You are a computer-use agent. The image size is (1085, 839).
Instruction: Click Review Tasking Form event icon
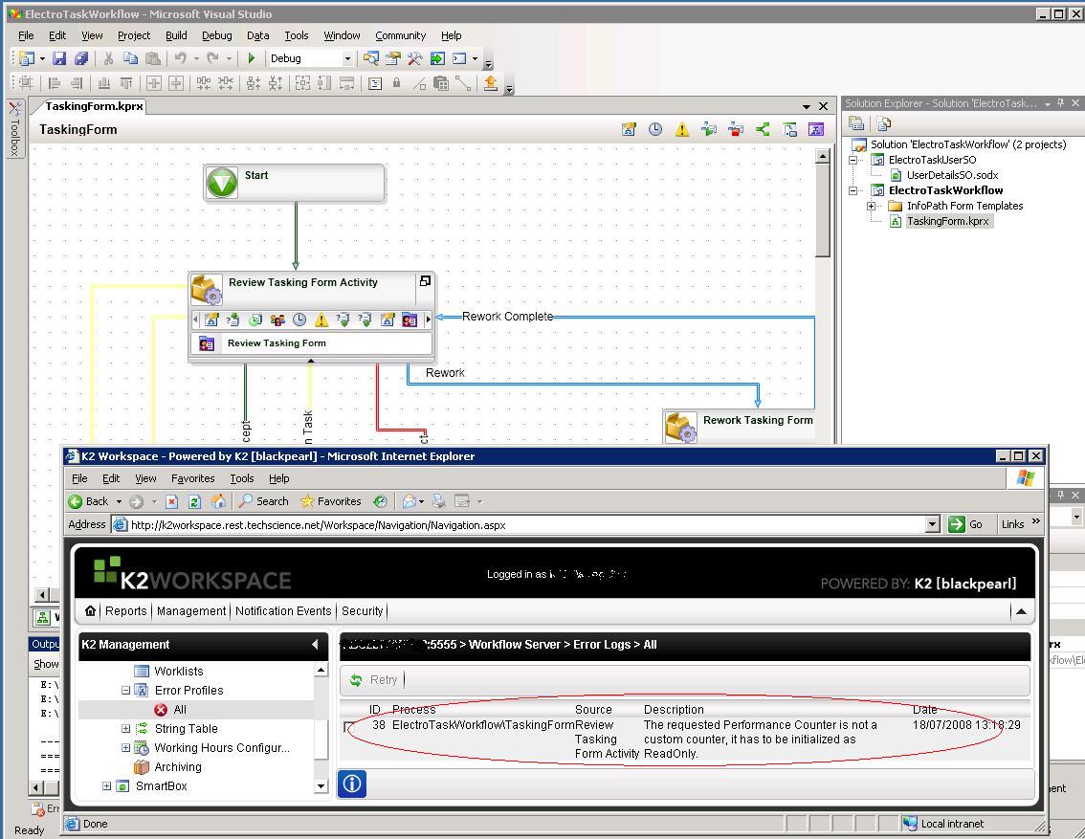point(207,343)
